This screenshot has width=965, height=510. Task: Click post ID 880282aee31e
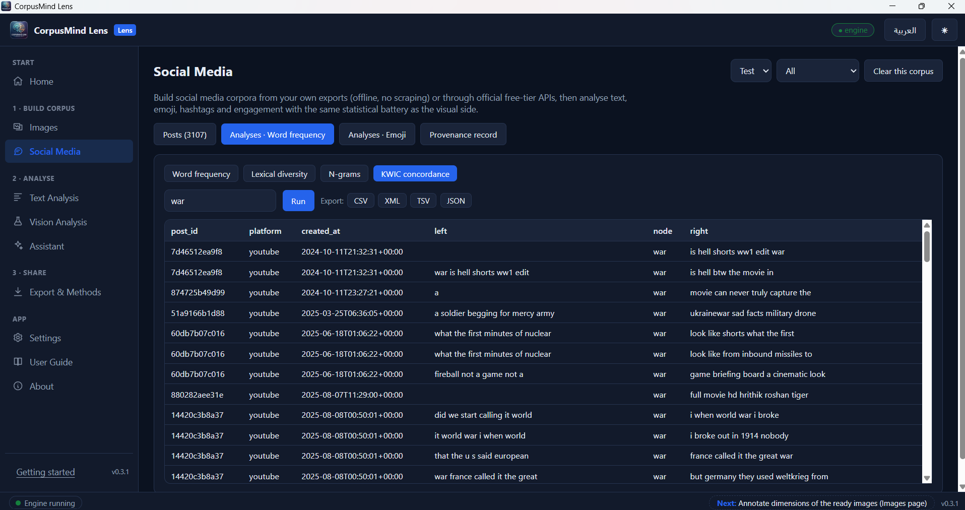(x=197, y=395)
